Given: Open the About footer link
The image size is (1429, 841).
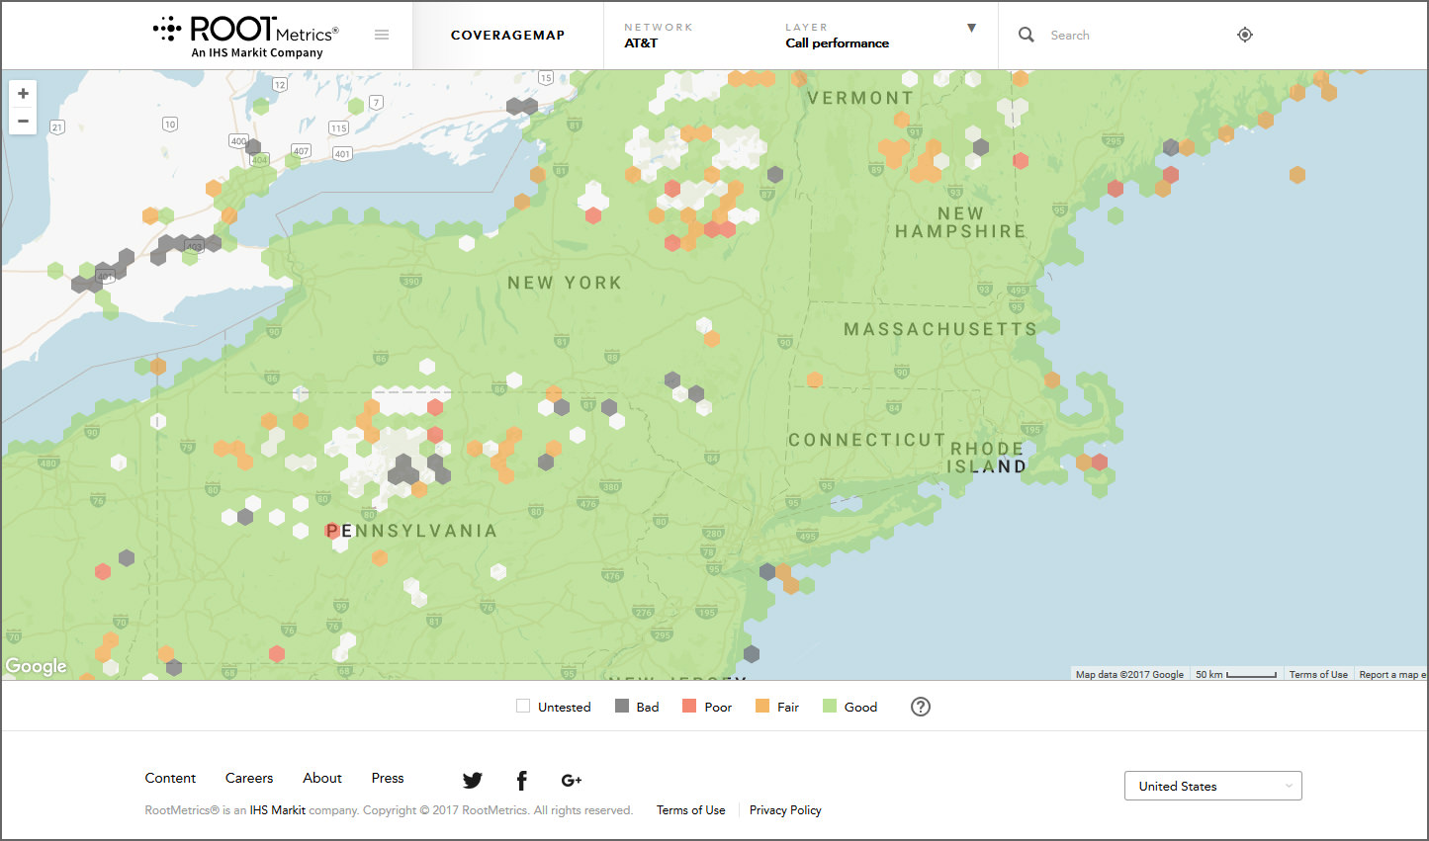Looking at the screenshot, I should pyautogui.click(x=322, y=778).
